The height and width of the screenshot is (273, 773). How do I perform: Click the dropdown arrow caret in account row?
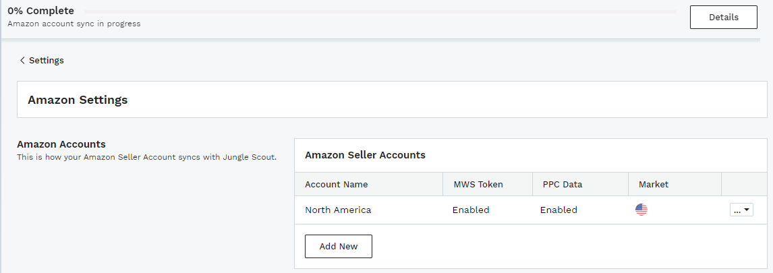[x=747, y=210]
